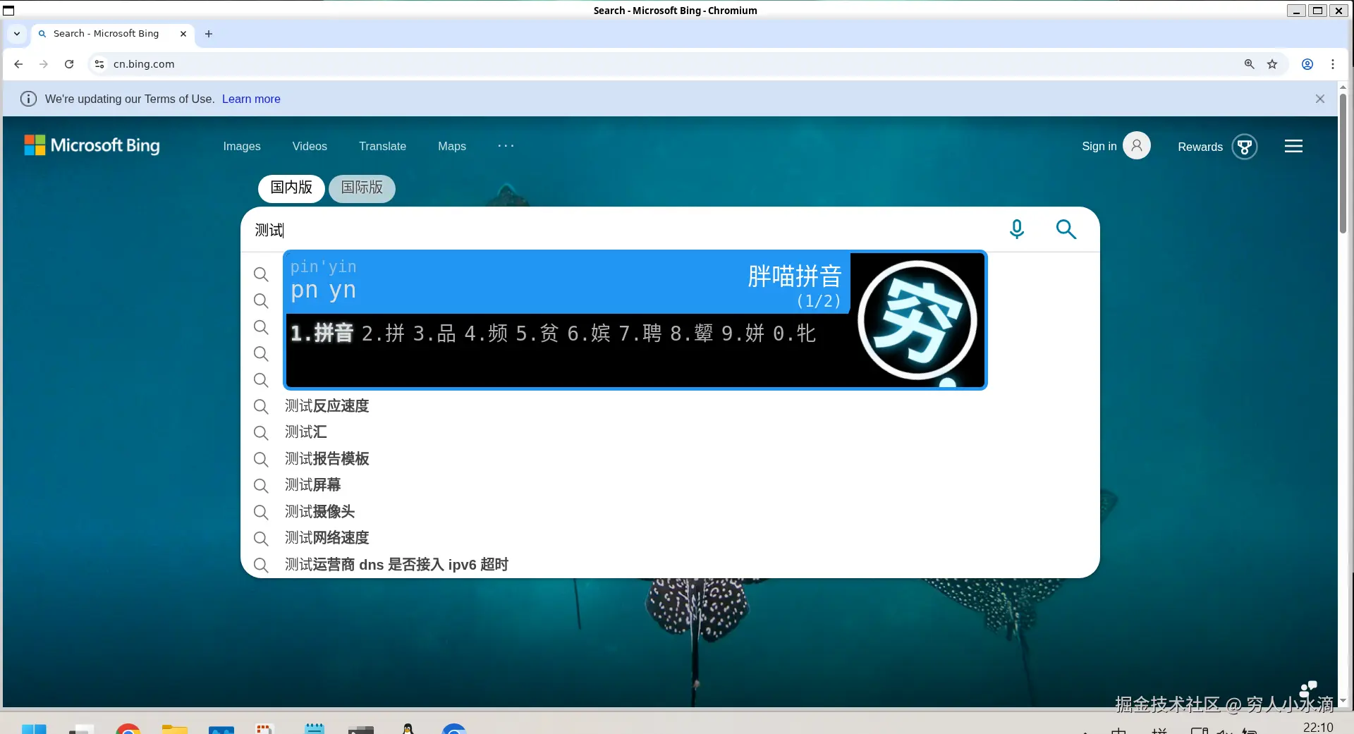Click the Learn more link
The width and height of the screenshot is (1354, 734).
(x=251, y=99)
